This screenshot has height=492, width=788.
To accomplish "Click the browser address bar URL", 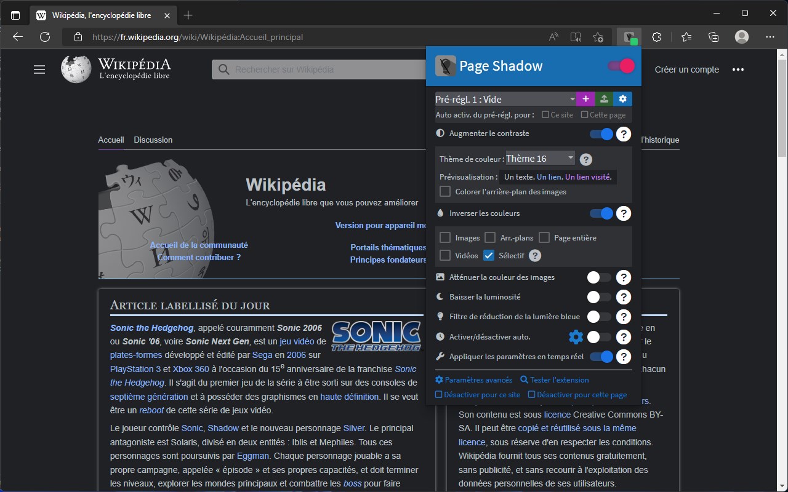I will click(198, 37).
